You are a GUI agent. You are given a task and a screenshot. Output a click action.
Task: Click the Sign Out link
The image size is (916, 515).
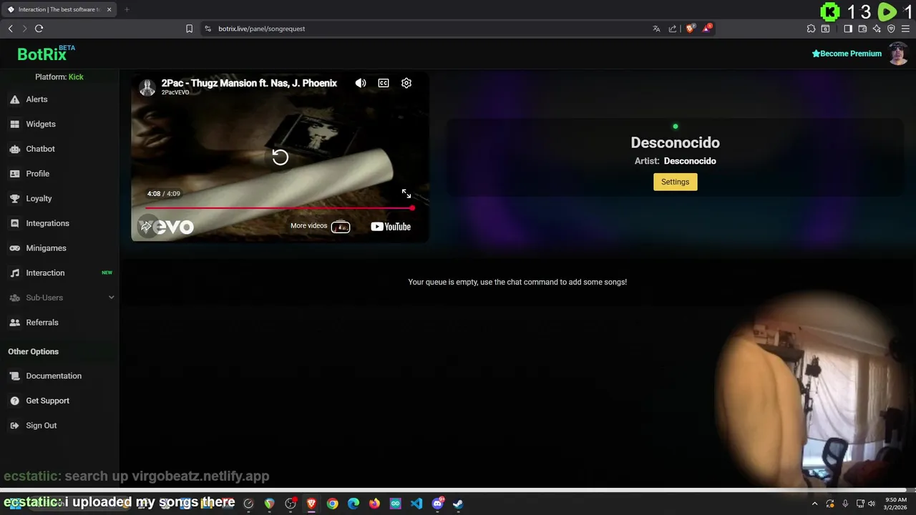42,426
